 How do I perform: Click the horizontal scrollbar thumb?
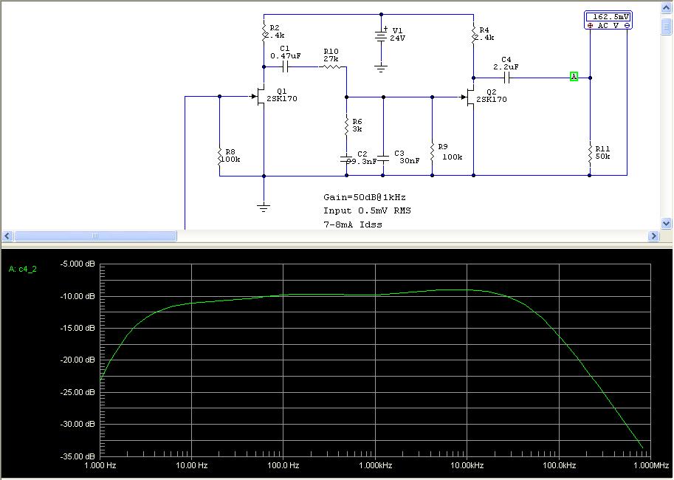pyautogui.click(x=95, y=236)
